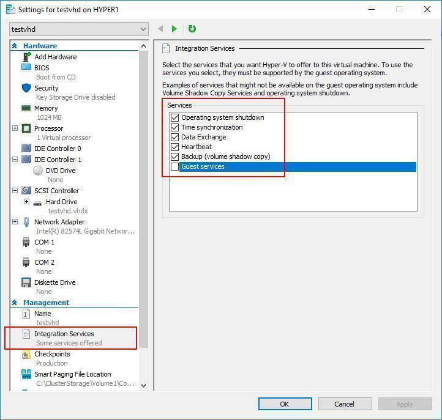Open the testvhd virtual machine dropdown

pyautogui.click(x=79, y=29)
